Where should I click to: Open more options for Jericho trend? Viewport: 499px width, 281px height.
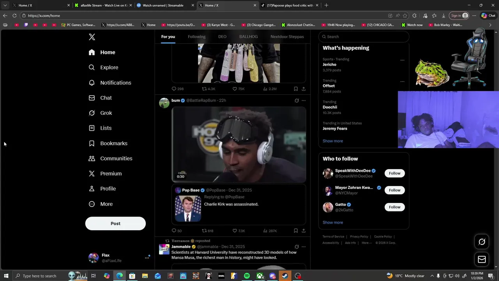tap(402, 60)
